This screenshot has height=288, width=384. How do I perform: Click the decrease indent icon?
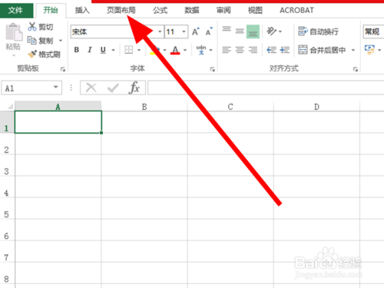[x=271, y=50]
